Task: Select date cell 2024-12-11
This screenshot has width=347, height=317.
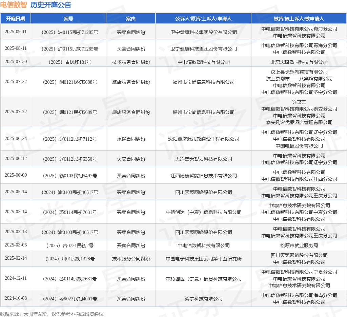Action: point(16,278)
